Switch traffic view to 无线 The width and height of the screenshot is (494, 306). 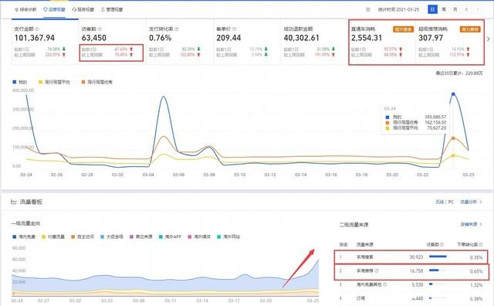click(439, 202)
